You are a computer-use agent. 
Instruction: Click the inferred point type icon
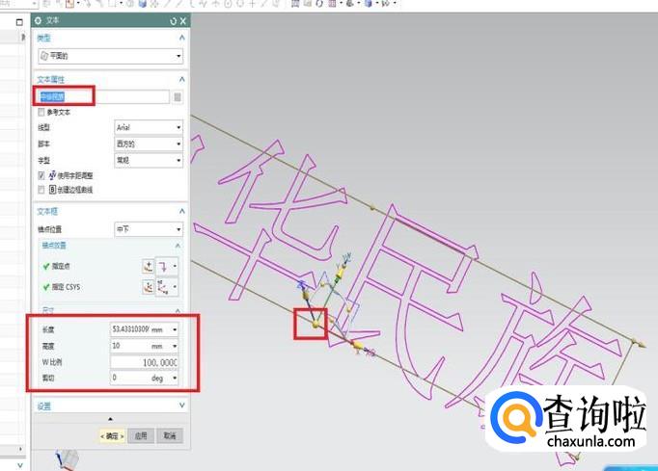point(163,267)
